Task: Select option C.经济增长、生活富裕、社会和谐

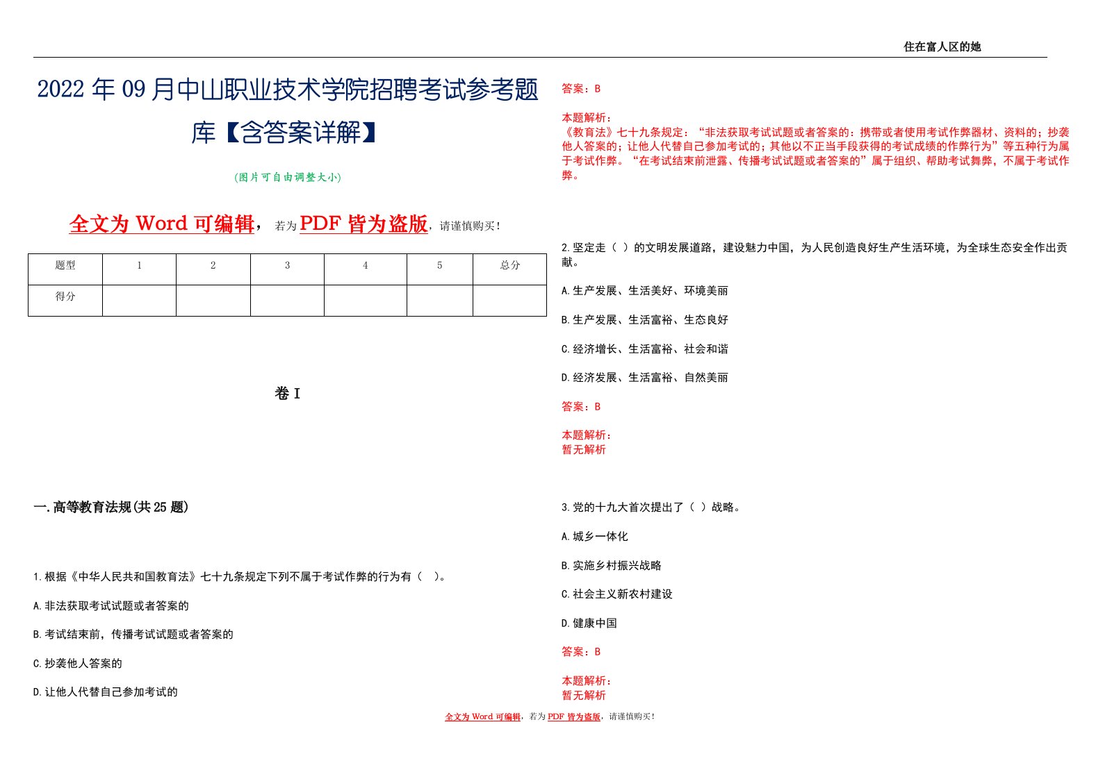Action: point(645,349)
